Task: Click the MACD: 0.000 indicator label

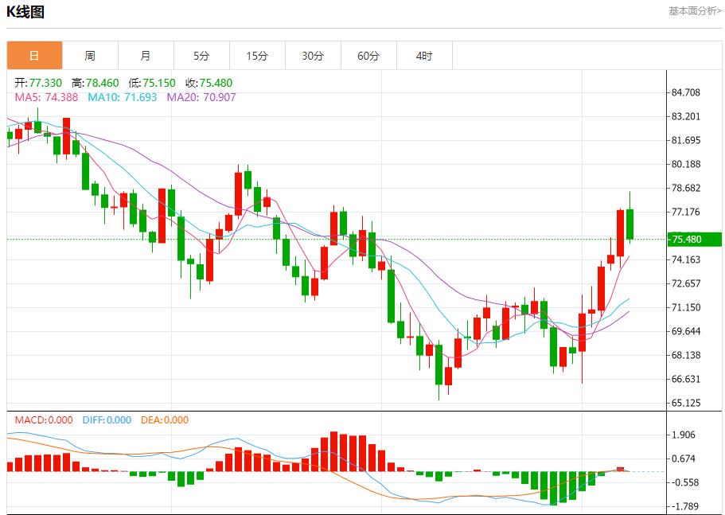Action: (x=44, y=420)
